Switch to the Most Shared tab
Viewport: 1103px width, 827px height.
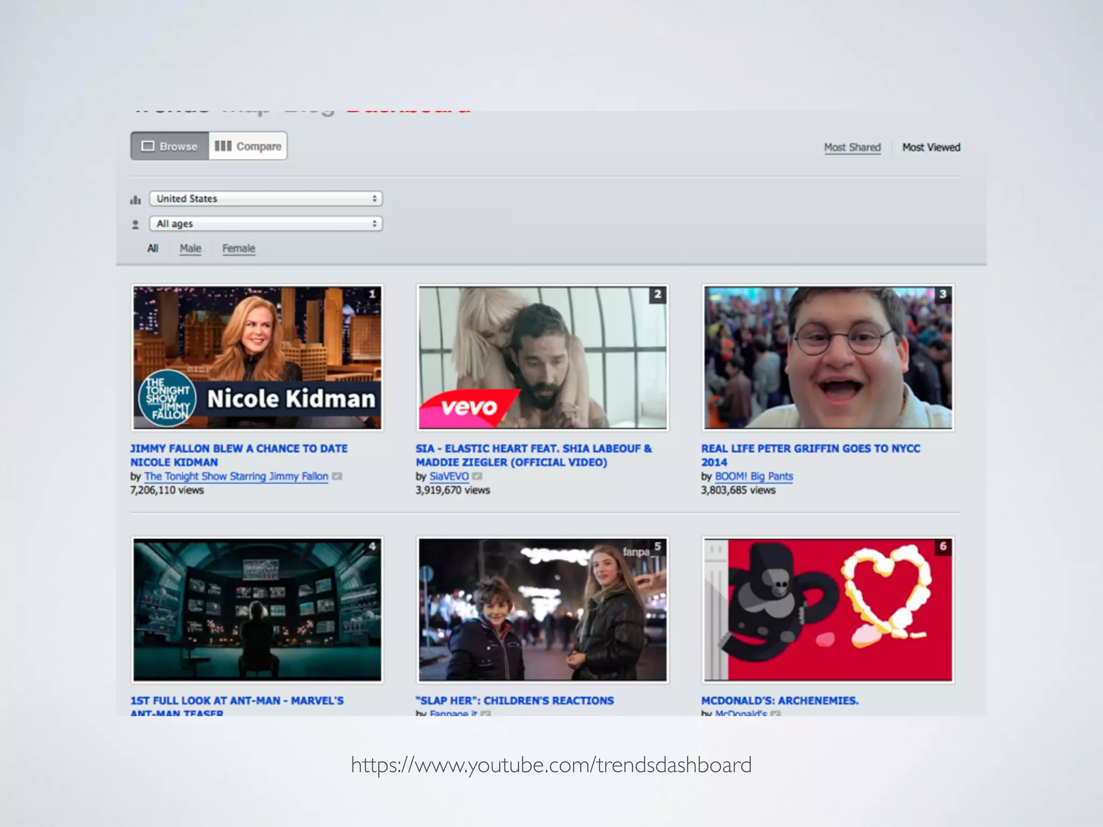852,147
